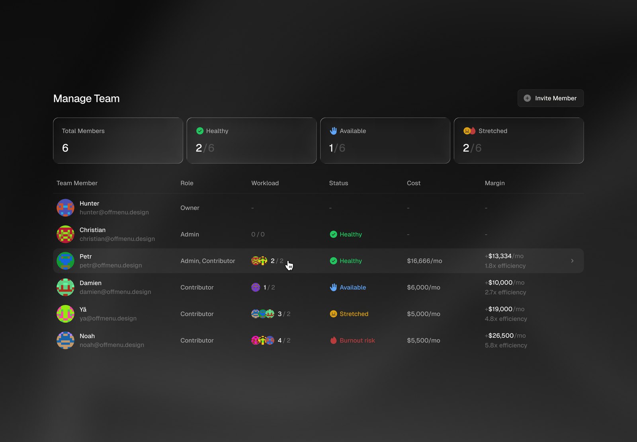Click the Stretched face icon in Yä's row
Image resolution: width=637 pixels, height=442 pixels.
pyautogui.click(x=333, y=314)
